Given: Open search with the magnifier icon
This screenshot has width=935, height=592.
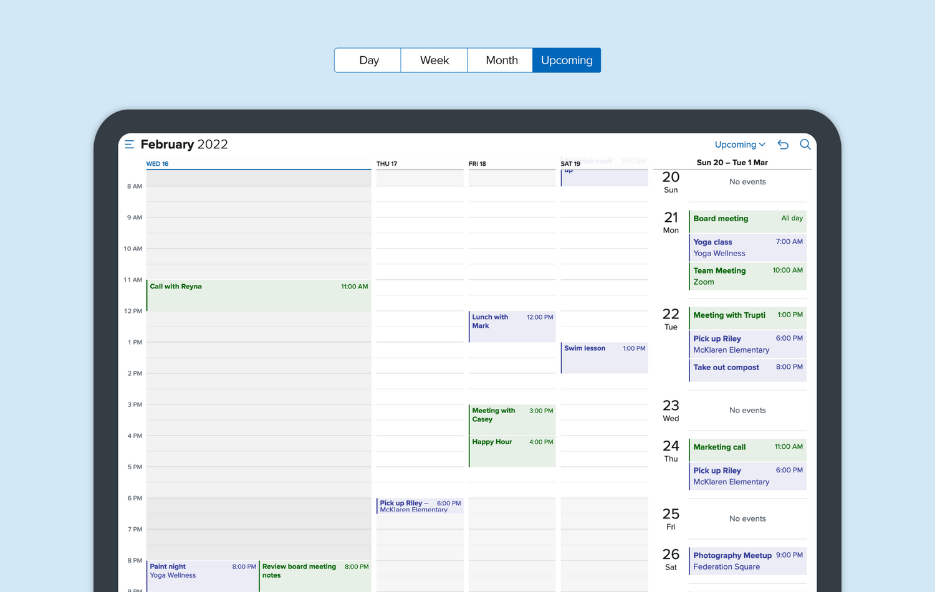Looking at the screenshot, I should (805, 145).
